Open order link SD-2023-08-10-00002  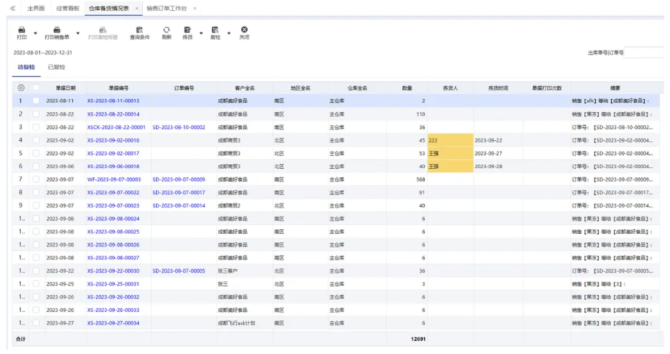[179, 128]
